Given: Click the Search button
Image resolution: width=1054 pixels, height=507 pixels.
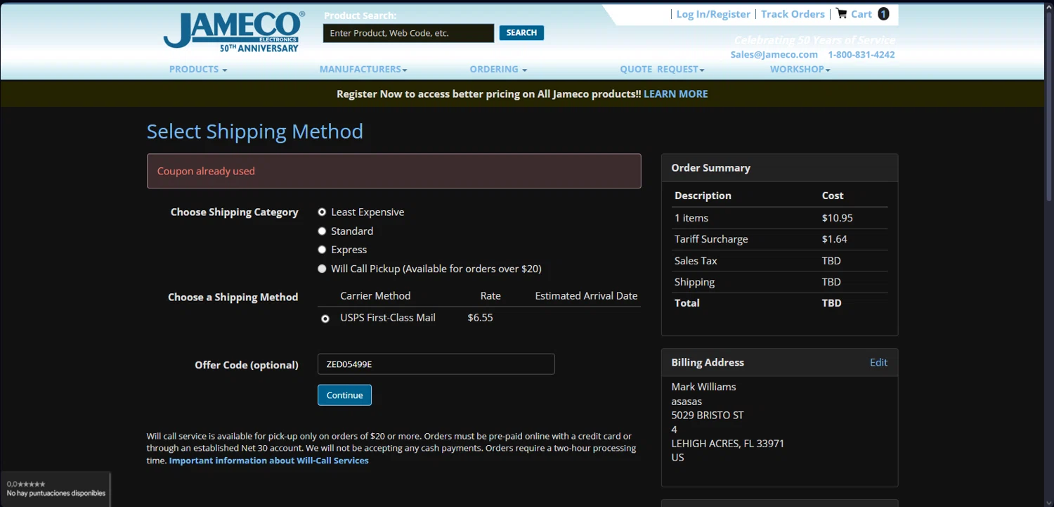Looking at the screenshot, I should (x=521, y=32).
